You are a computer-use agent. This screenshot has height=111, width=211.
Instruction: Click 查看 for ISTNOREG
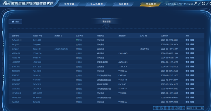click(187, 93)
